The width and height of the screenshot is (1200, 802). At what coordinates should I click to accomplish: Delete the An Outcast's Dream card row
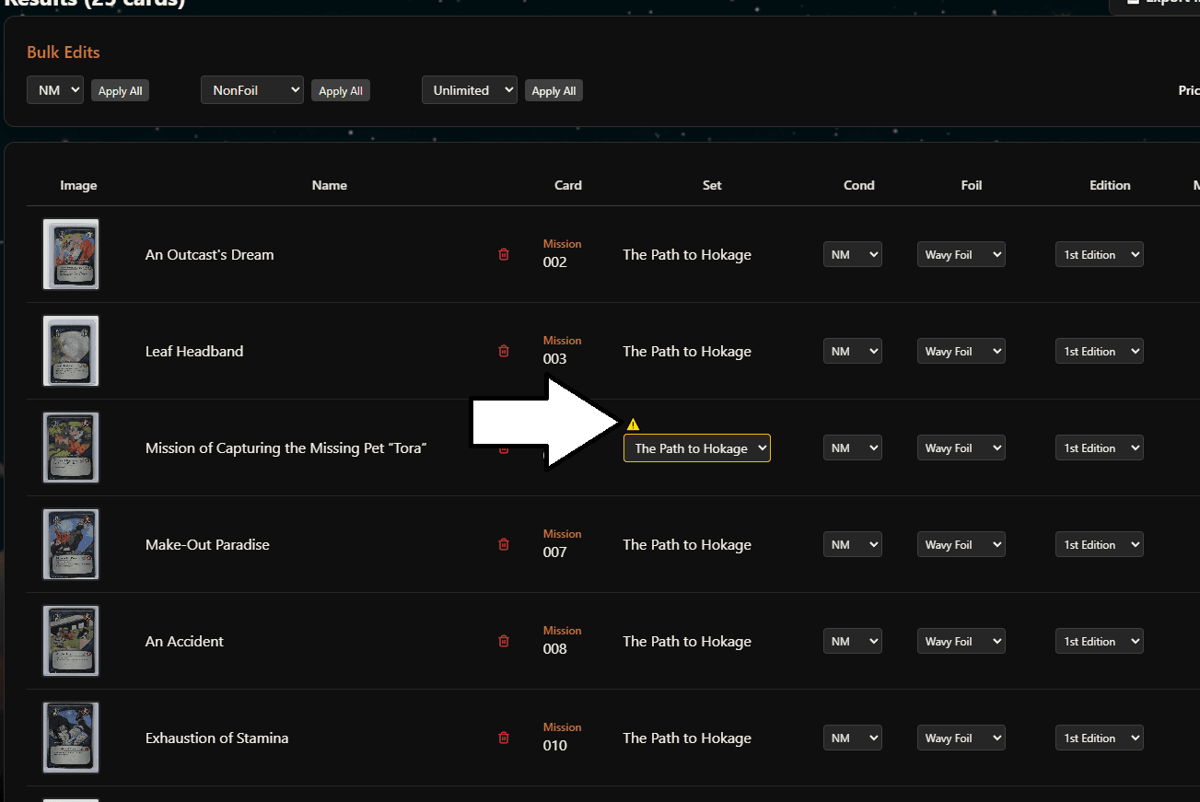(504, 254)
